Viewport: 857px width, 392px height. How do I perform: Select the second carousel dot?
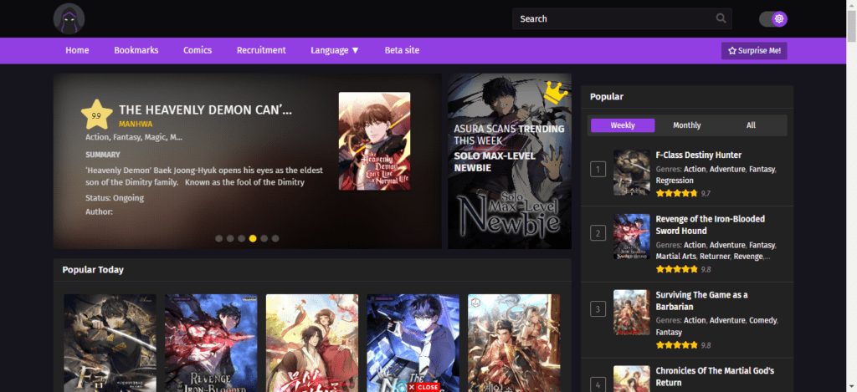tap(230, 238)
